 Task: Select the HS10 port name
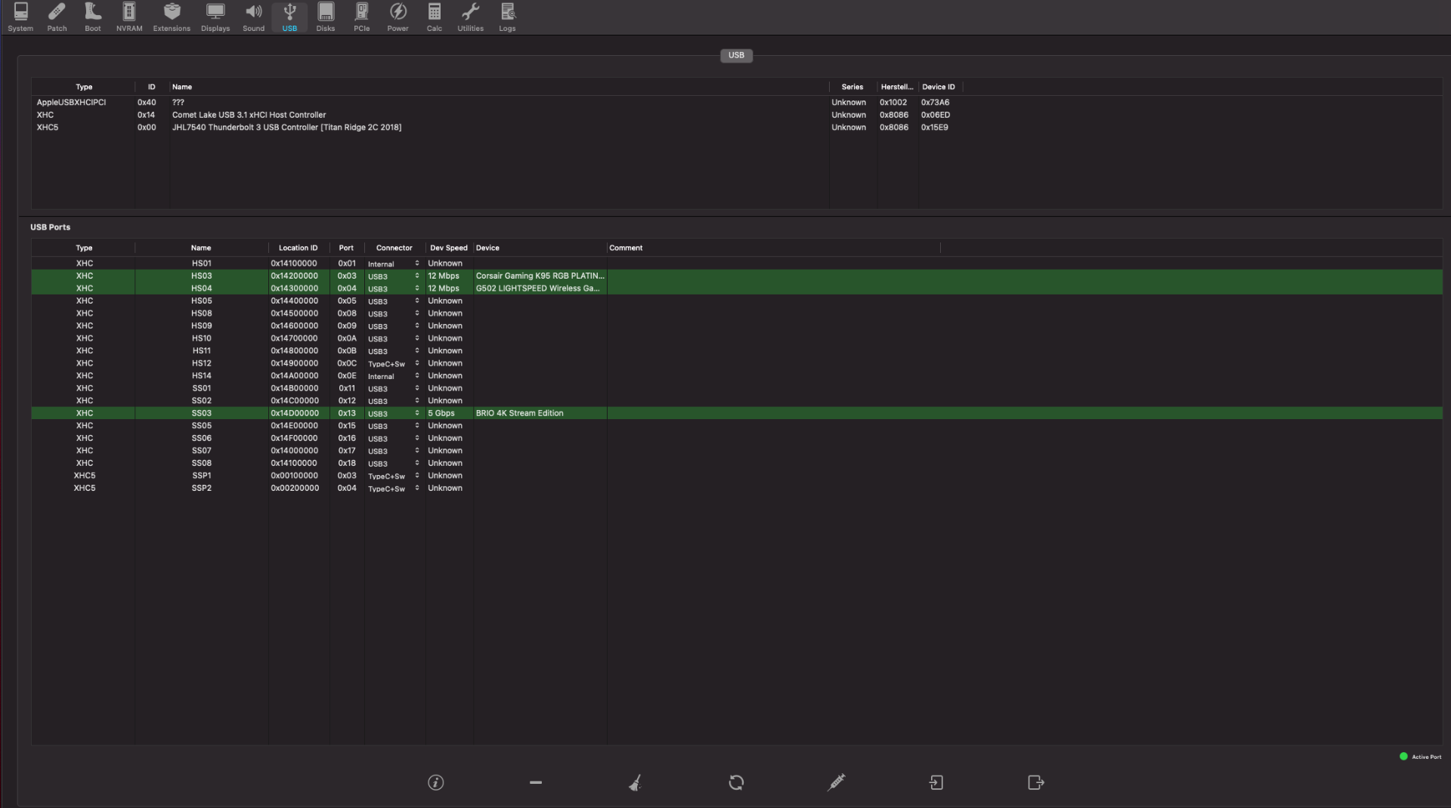click(x=201, y=338)
